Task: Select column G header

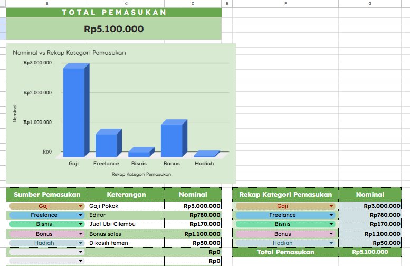Action: click(x=370, y=3)
